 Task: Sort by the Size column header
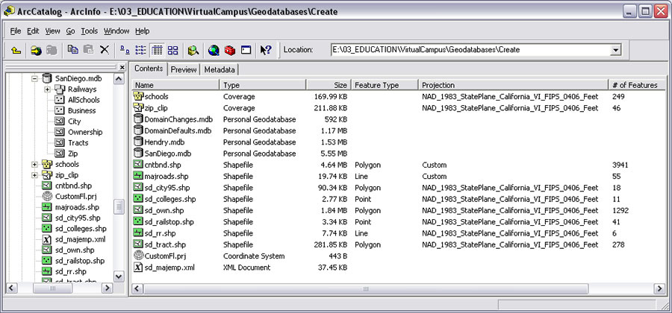click(x=329, y=85)
